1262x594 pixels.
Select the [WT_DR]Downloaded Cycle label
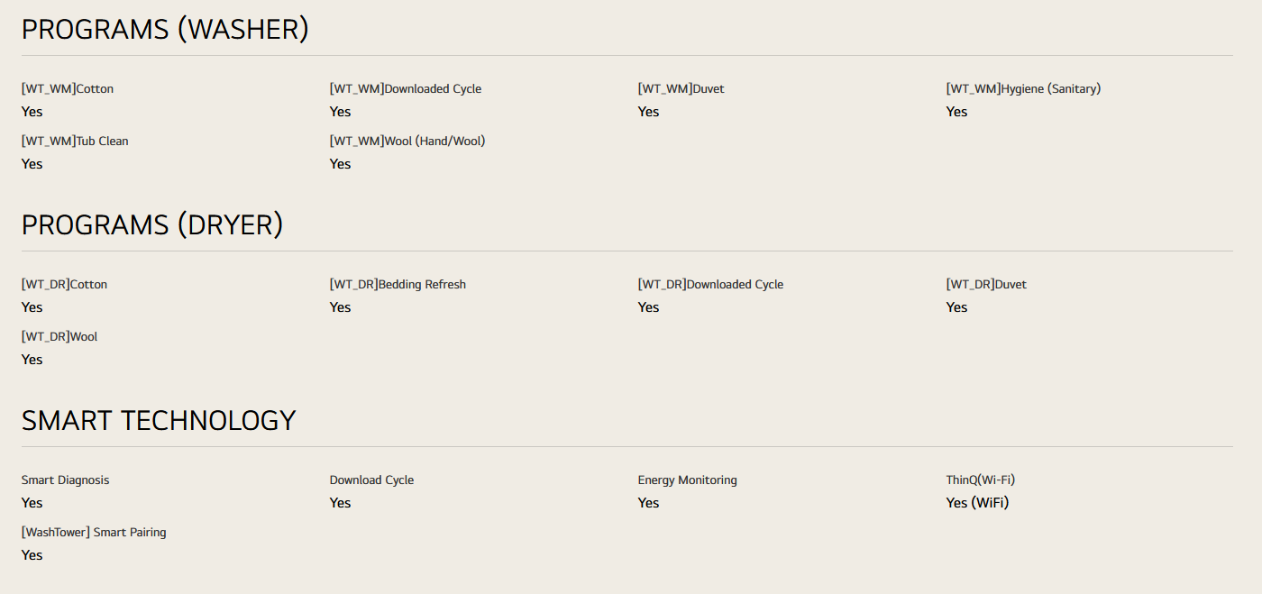[710, 285]
